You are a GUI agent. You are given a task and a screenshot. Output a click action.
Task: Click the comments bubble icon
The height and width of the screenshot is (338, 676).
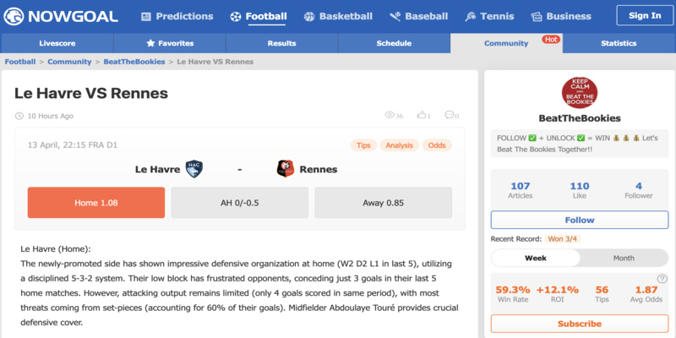click(x=449, y=116)
